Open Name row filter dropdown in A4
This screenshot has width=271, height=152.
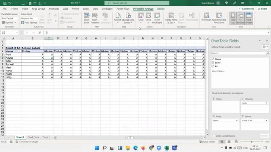19,52
